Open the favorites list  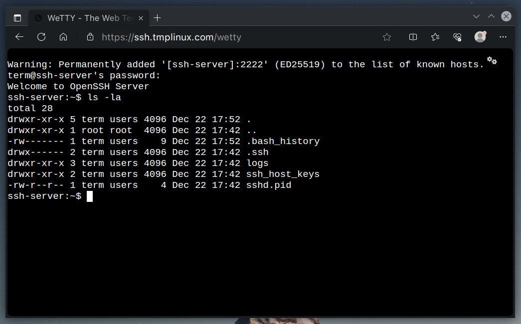(435, 37)
